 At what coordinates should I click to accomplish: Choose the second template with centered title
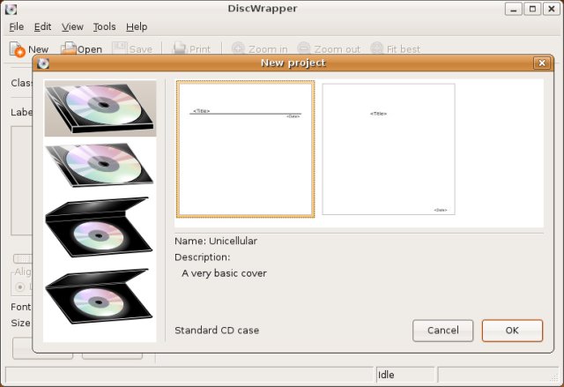pos(389,149)
